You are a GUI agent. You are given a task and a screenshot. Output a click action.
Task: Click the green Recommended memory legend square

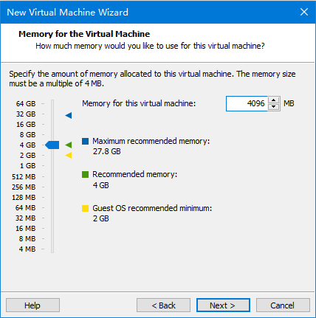pos(85,174)
